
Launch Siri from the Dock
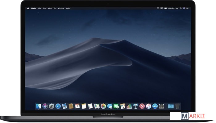click(45, 106)
